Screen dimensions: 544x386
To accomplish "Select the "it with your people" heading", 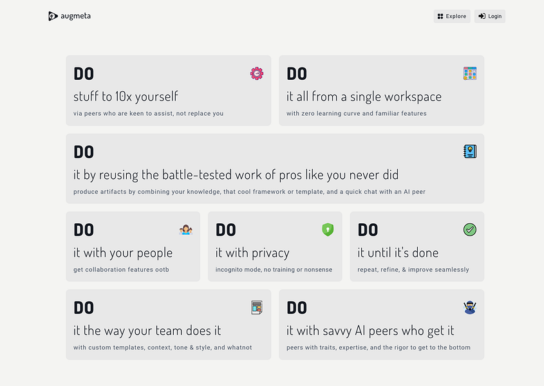I will 123,253.
